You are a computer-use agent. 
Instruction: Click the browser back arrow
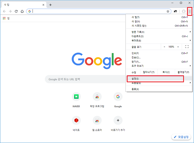tap(4, 11)
